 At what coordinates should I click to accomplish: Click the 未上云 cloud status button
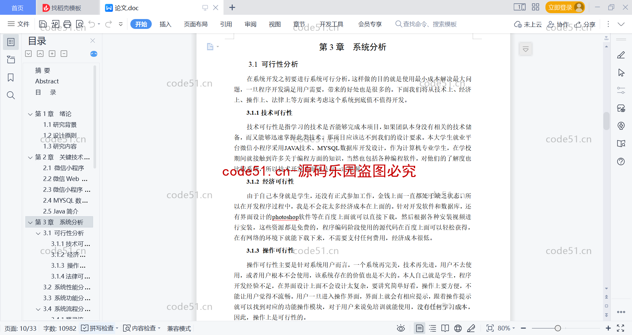pyautogui.click(x=528, y=24)
